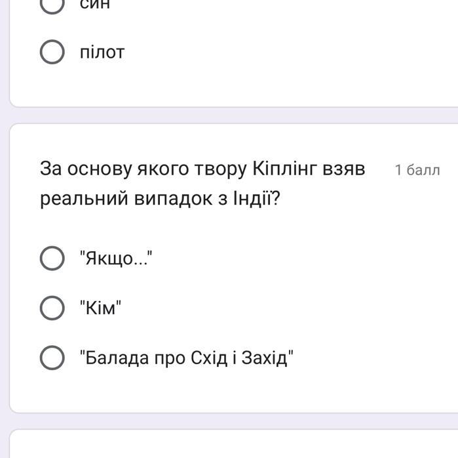The image size is (458, 458).
Task: Click the word "Кіплінг" in the question
Action: point(284,169)
